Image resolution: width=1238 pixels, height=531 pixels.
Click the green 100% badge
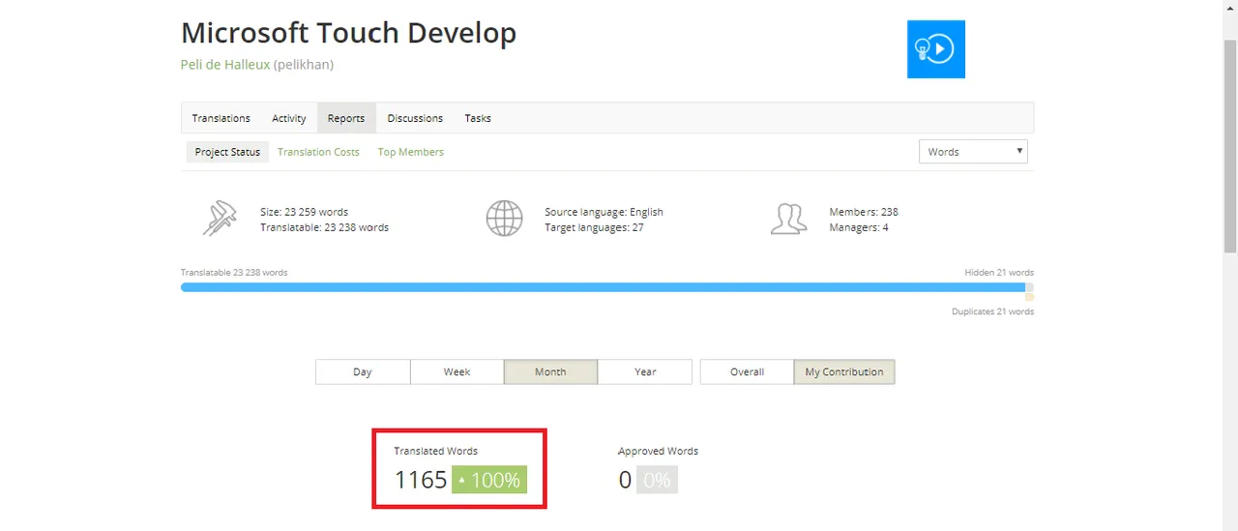[489, 480]
